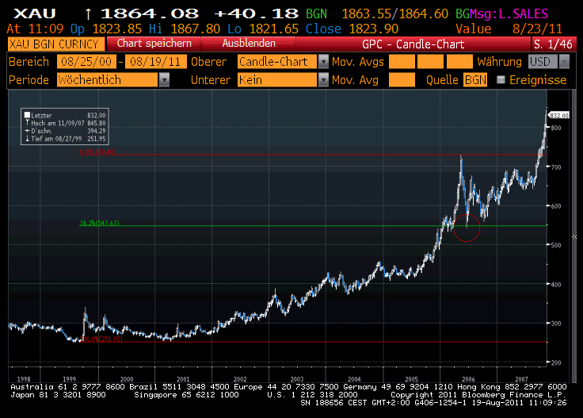The width and height of the screenshot is (583, 418).
Task: Click the Lo 1821.65 value
Action: coord(263,29)
